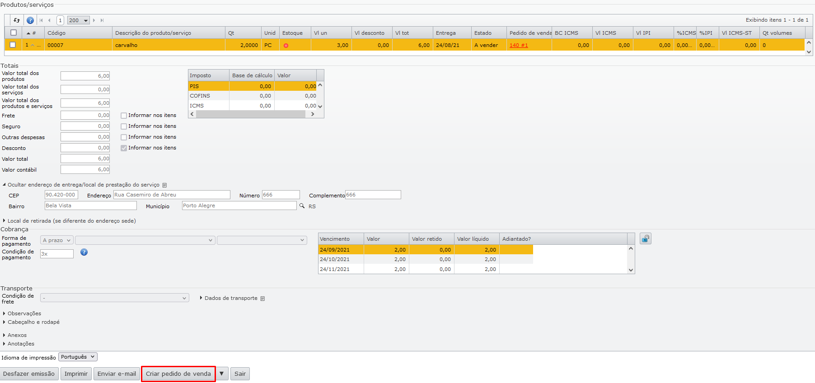Open sales order link 140 #1
The width and height of the screenshot is (815, 383).
point(519,45)
